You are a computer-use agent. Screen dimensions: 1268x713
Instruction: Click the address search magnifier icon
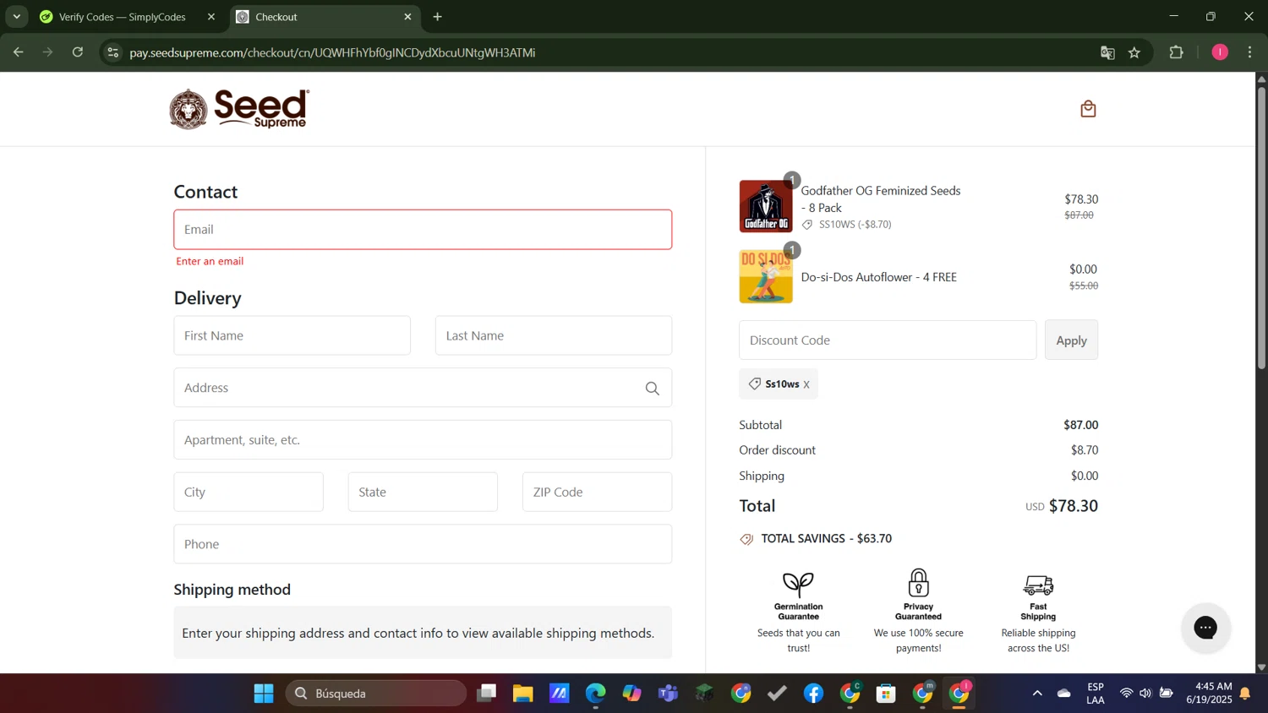[x=652, y=389]
